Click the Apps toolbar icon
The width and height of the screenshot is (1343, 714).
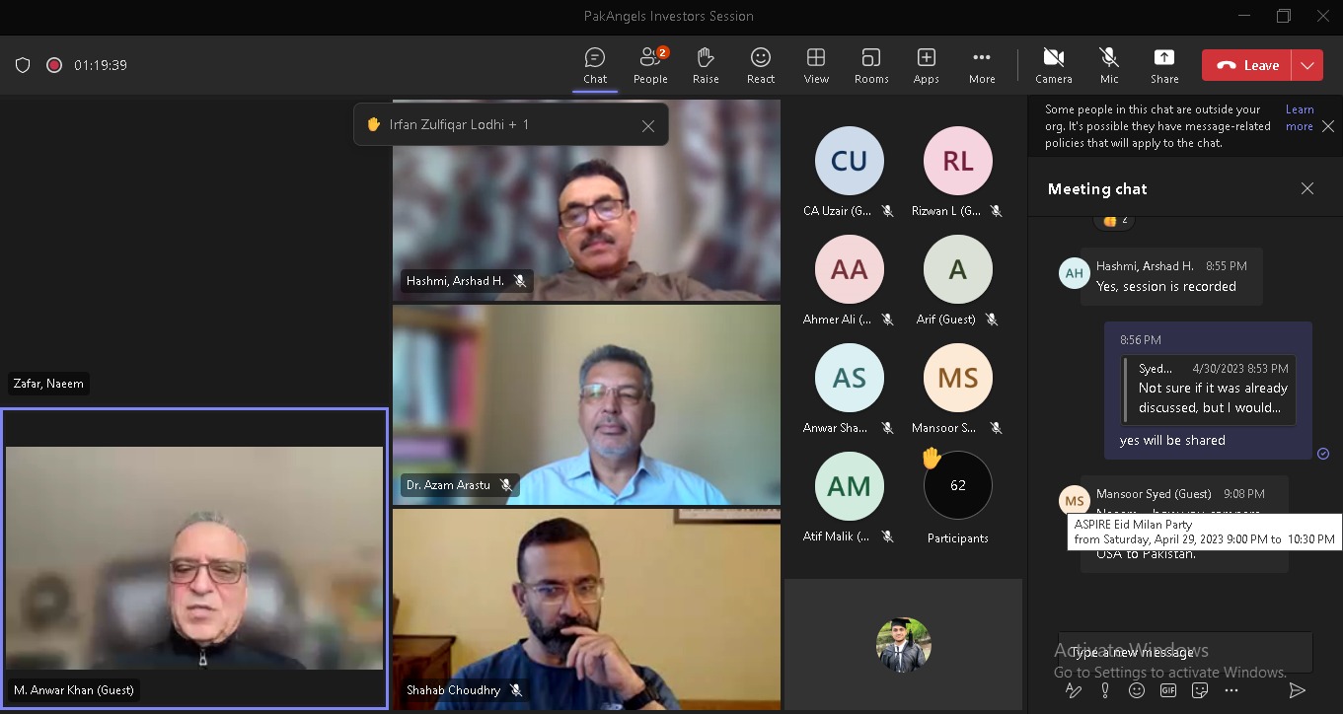point(926,65)
